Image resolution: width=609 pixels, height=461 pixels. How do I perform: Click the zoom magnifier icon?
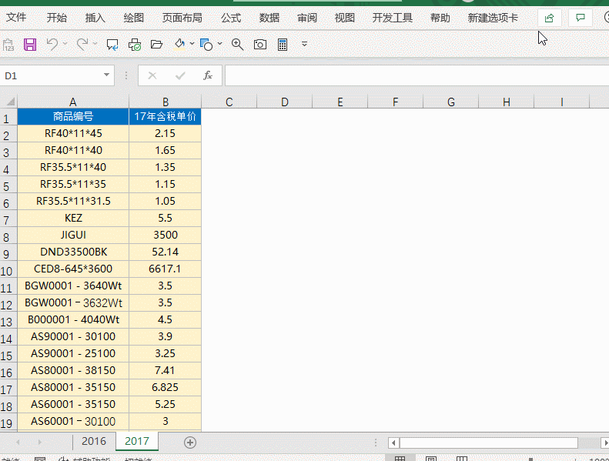coord(237,45)
